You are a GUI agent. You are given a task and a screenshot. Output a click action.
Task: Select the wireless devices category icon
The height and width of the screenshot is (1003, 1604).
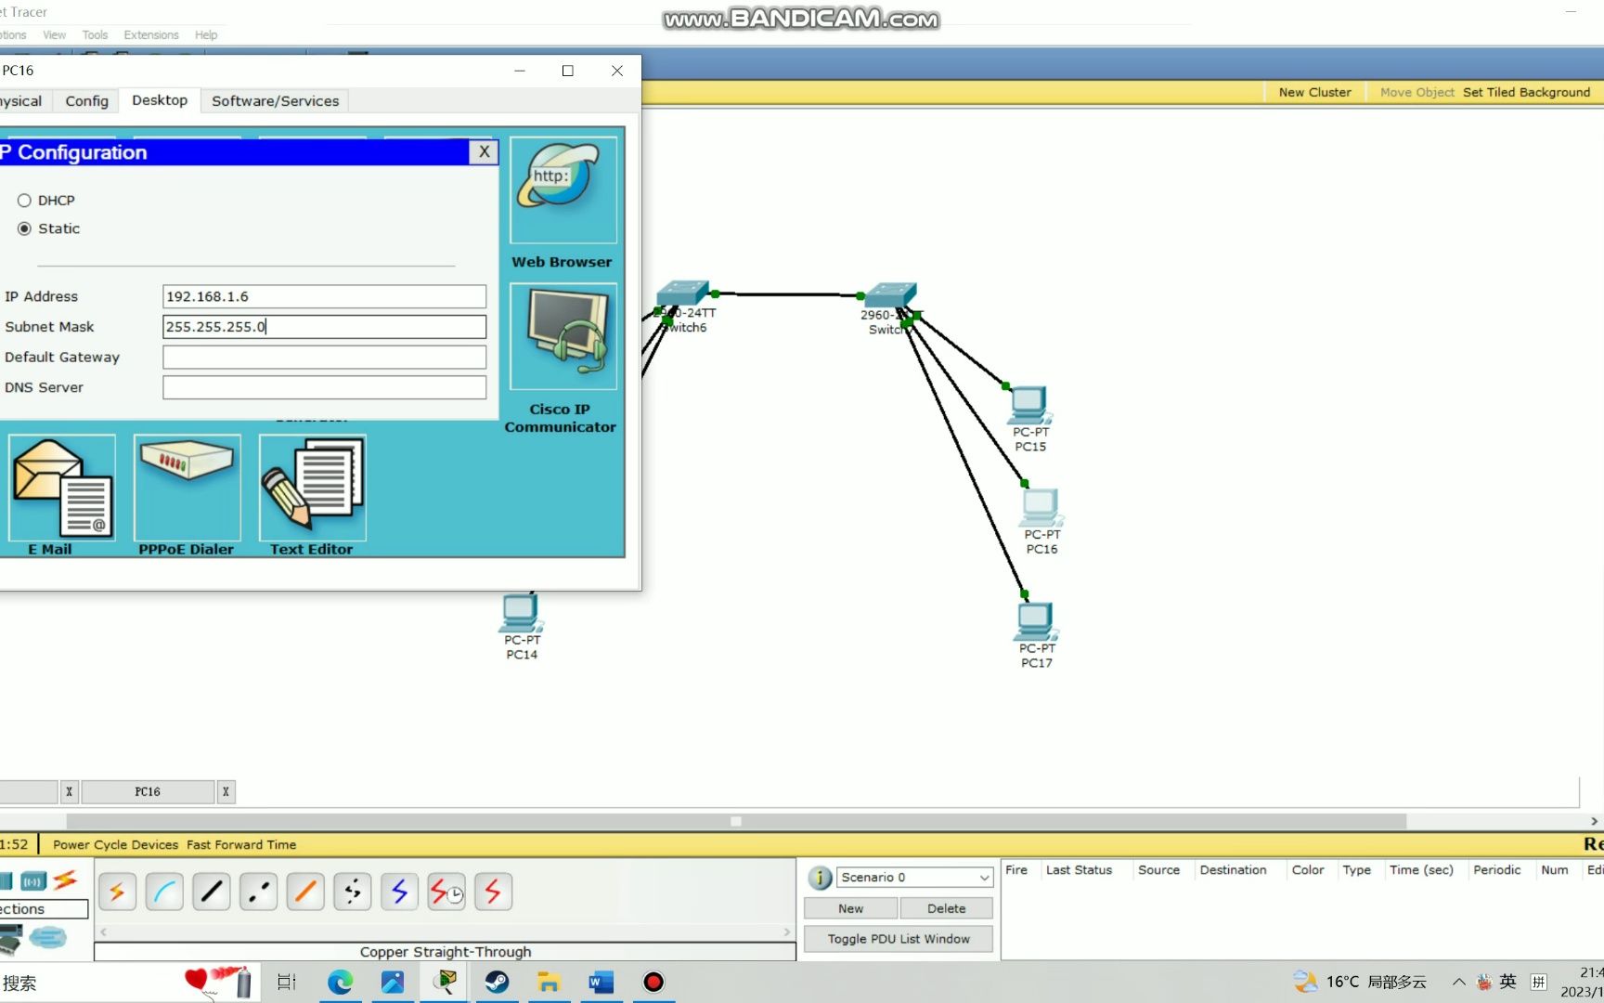tap(32, 880)
